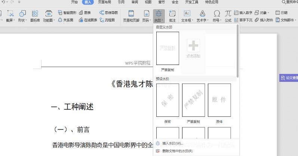Image resolution: width=298 pixels, height=156 pixels.
Task: Click 删除文档中的水印(R) option
Action: point(177,151)
